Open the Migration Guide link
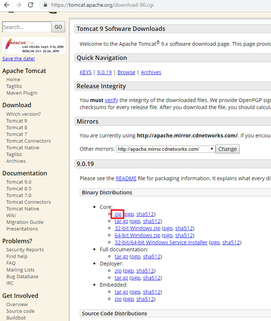The image size is (271, 321). point(25,222)
